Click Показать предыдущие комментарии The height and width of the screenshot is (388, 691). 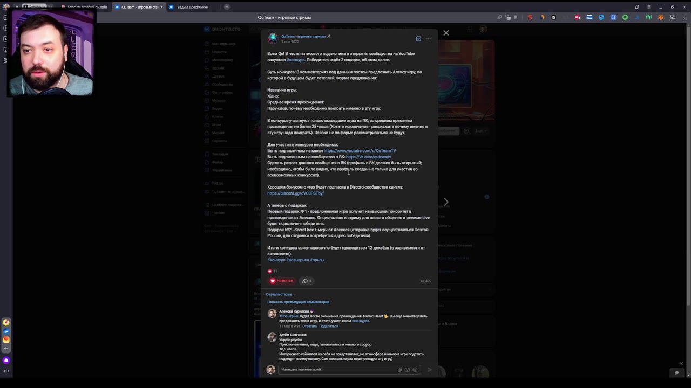click(x=298, y=302)
